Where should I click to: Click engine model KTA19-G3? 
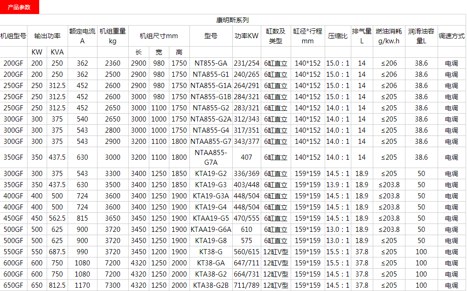[x=211, y=184]
